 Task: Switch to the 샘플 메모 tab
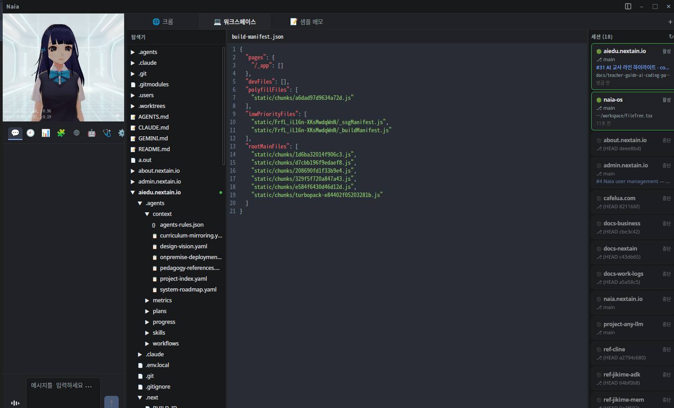(307, 22)
